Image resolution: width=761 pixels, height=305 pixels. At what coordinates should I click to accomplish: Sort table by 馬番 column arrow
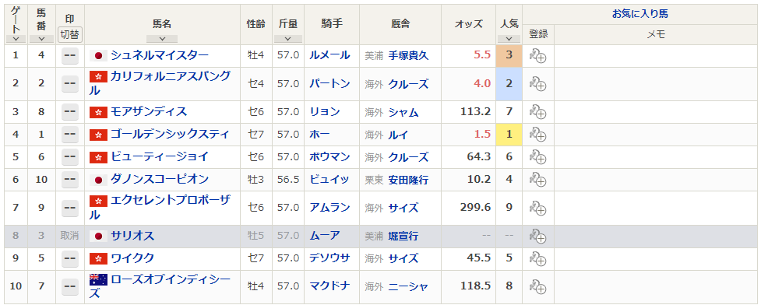coord(41,39)
